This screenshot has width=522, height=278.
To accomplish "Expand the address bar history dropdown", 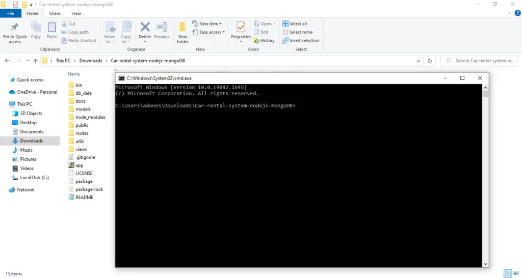I will pyautogui.click(x=418, y=61).
